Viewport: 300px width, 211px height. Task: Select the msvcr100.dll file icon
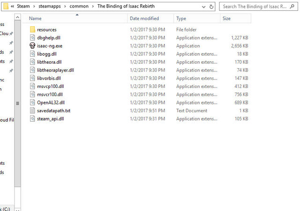pyautogui.click(x=32, y=94)
